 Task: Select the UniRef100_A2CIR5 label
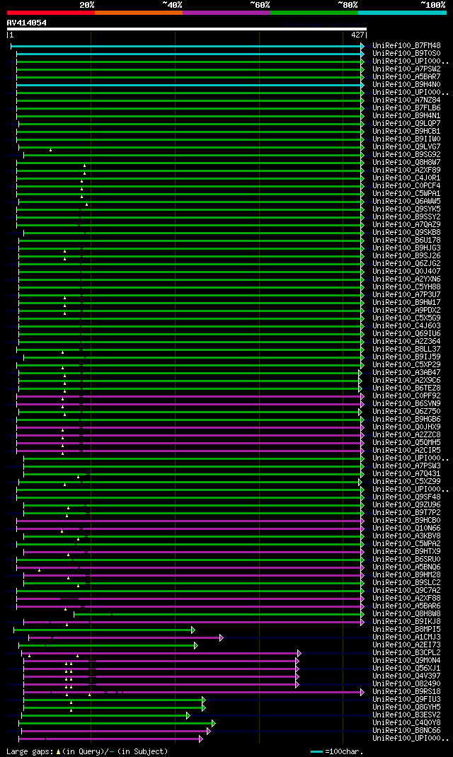406,451
